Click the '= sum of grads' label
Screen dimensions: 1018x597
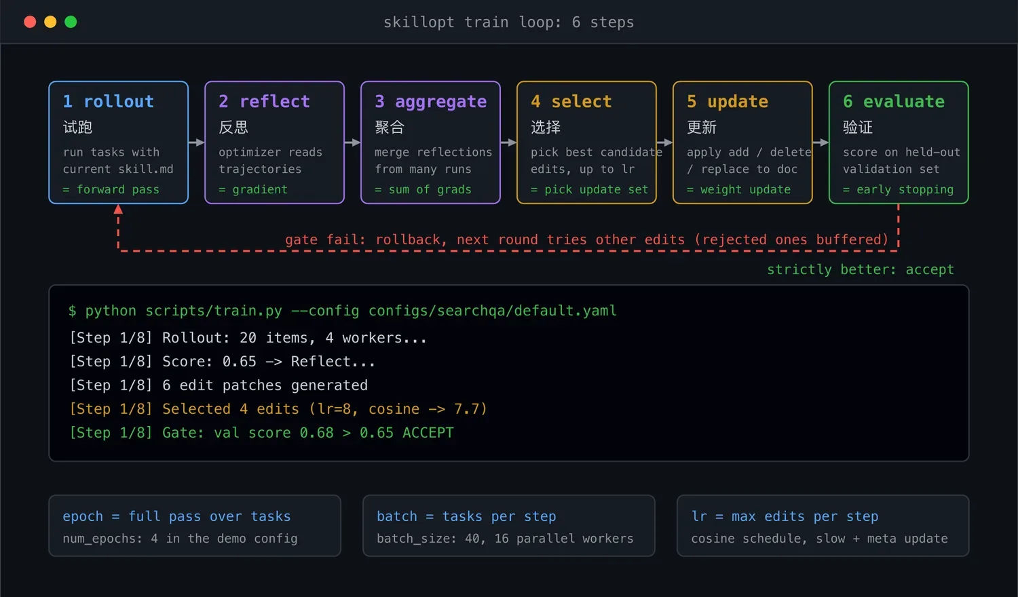tap(423, 189)
